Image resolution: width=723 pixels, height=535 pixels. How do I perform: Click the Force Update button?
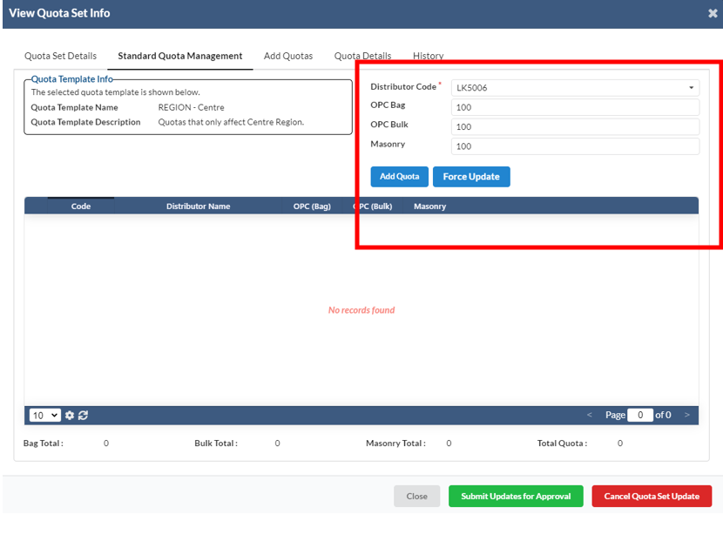point(471,177)
